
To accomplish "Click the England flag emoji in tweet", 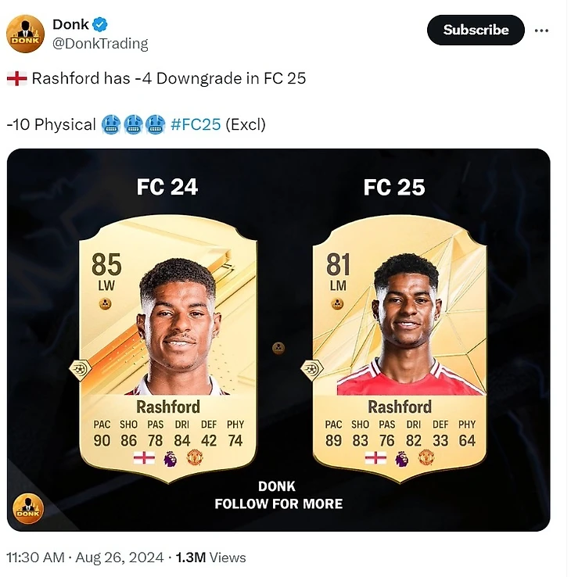I will coord(17,78).
